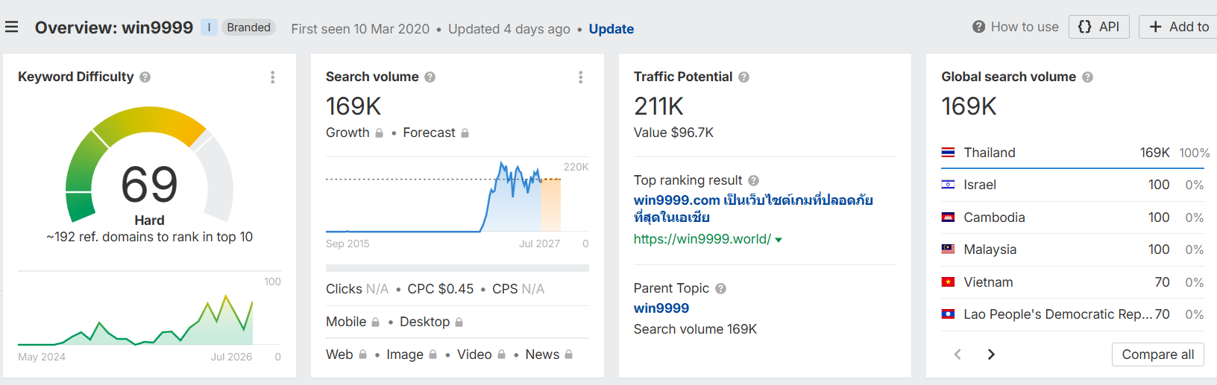Click the Traffic Potential help icon
Image resolution: width=1217 pixels, height=385 pixels.
click(x=744, y=77)
